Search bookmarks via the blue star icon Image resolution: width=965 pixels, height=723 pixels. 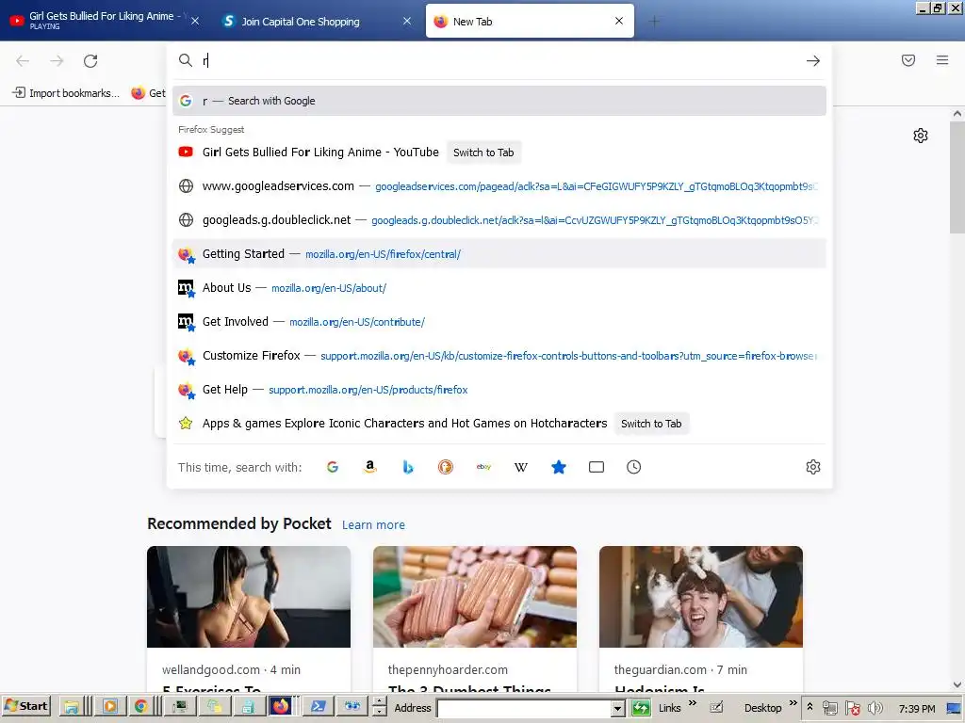tap(559, 467)
